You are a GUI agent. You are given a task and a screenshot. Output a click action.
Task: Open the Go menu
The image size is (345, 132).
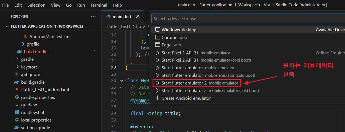69,5
